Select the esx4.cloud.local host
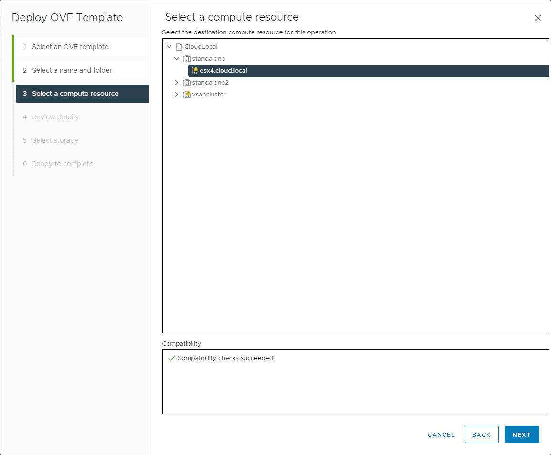 click(x=368, y=71)
